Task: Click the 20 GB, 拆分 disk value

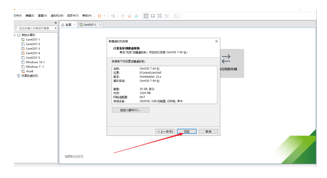Action: tap(147, 89)
